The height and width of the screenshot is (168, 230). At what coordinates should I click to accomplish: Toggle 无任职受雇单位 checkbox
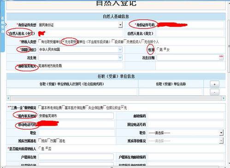[x=63, y=41]
